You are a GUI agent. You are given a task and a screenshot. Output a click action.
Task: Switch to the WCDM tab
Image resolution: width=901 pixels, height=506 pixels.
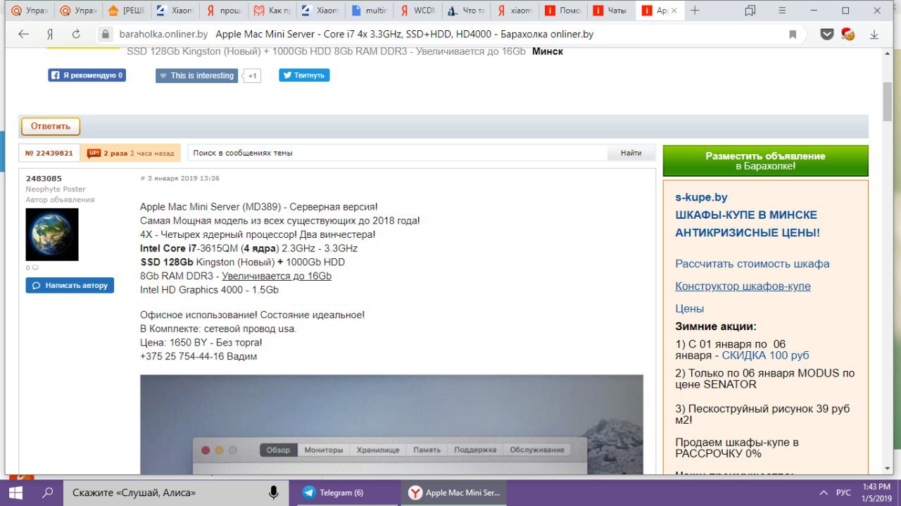(417, 11)
